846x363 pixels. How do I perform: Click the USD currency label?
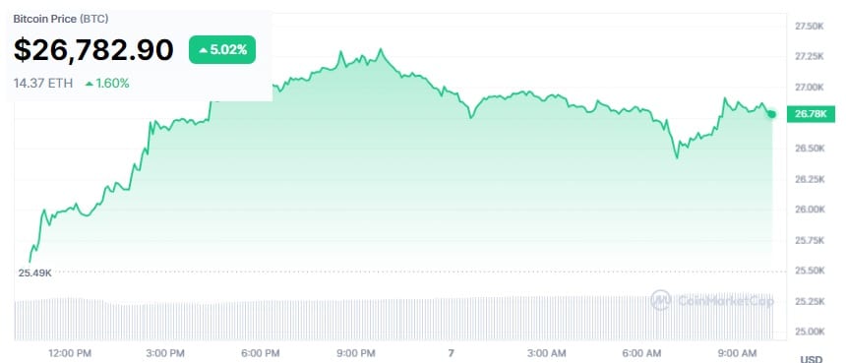tap(812, 359)
